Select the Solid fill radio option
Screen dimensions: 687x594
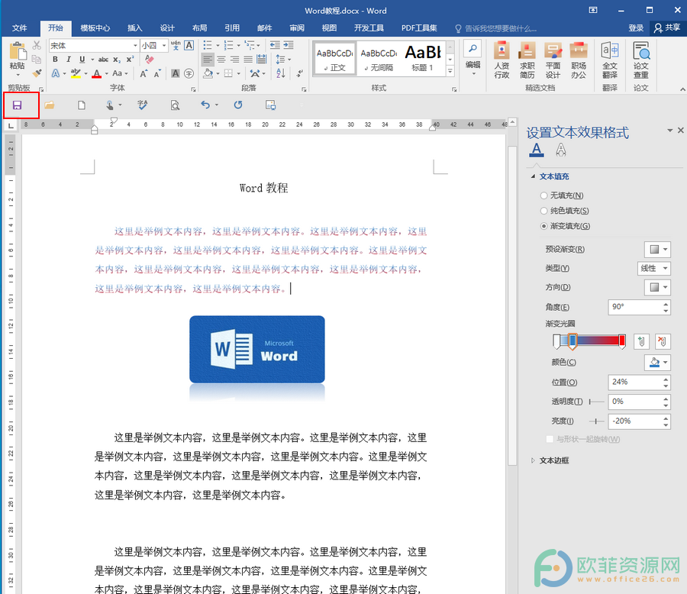point(543,211)
